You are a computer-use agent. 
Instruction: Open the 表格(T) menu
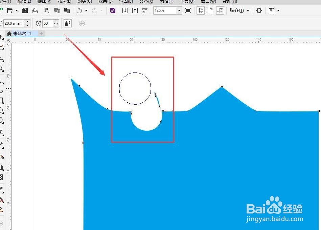[166, 1]
